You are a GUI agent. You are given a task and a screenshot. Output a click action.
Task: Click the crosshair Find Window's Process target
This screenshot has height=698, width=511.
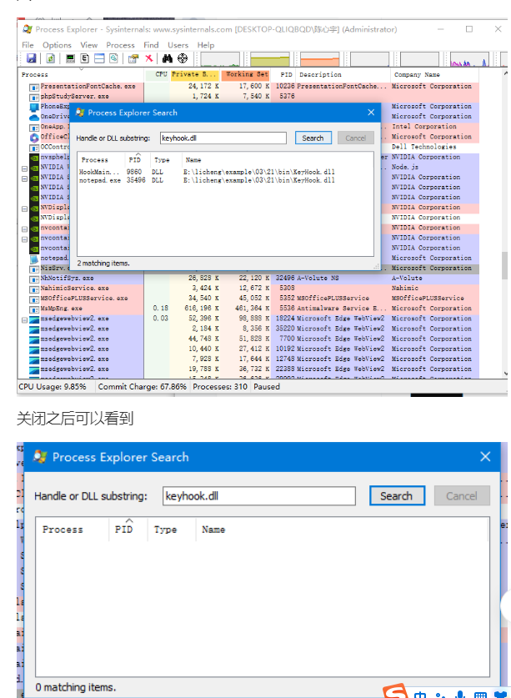click(x=183, y=58)
